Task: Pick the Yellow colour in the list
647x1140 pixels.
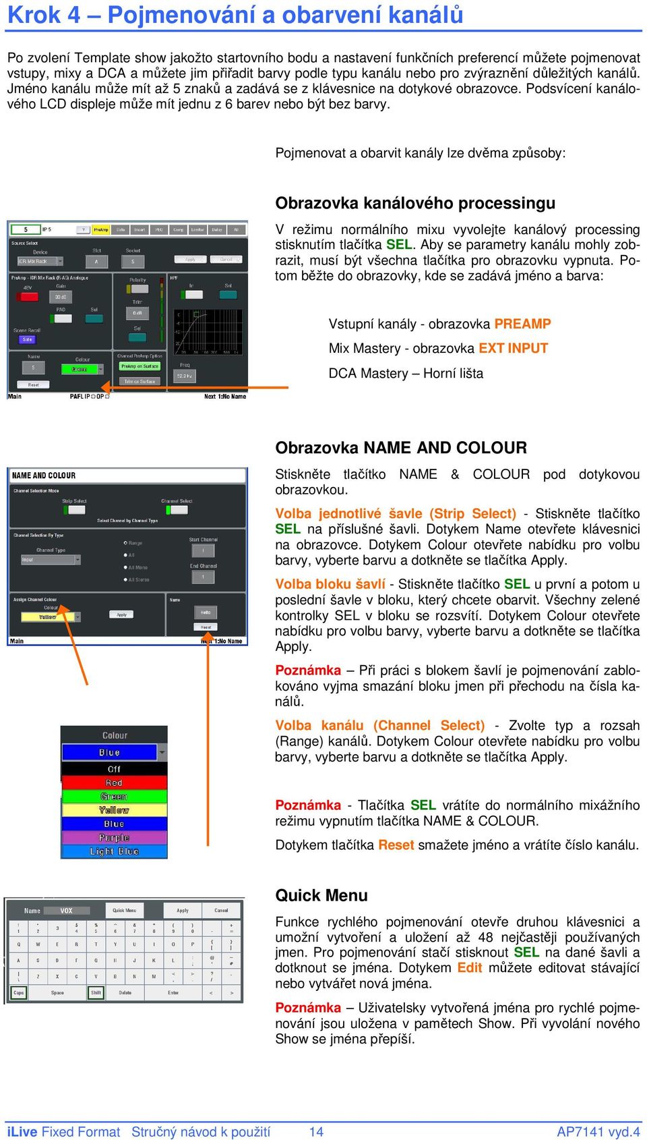Action: click(114, 809)
